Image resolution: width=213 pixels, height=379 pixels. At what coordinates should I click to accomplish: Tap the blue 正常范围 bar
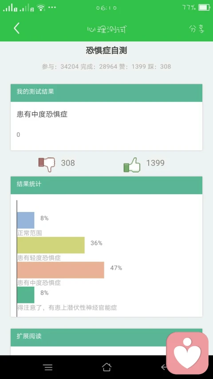point(26,220)
